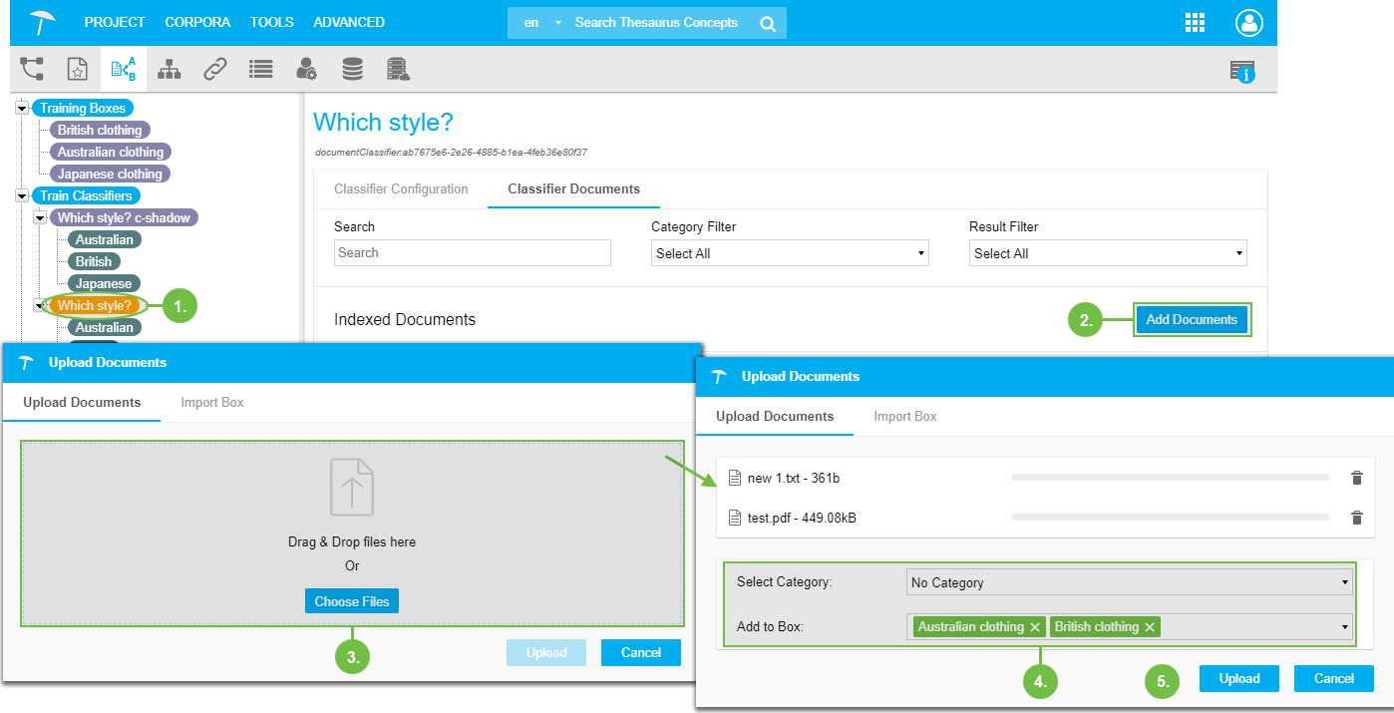Remove British clothing tag from Add to Box
This screenshot has height=713, width=1394.
tap(1150, 627)
